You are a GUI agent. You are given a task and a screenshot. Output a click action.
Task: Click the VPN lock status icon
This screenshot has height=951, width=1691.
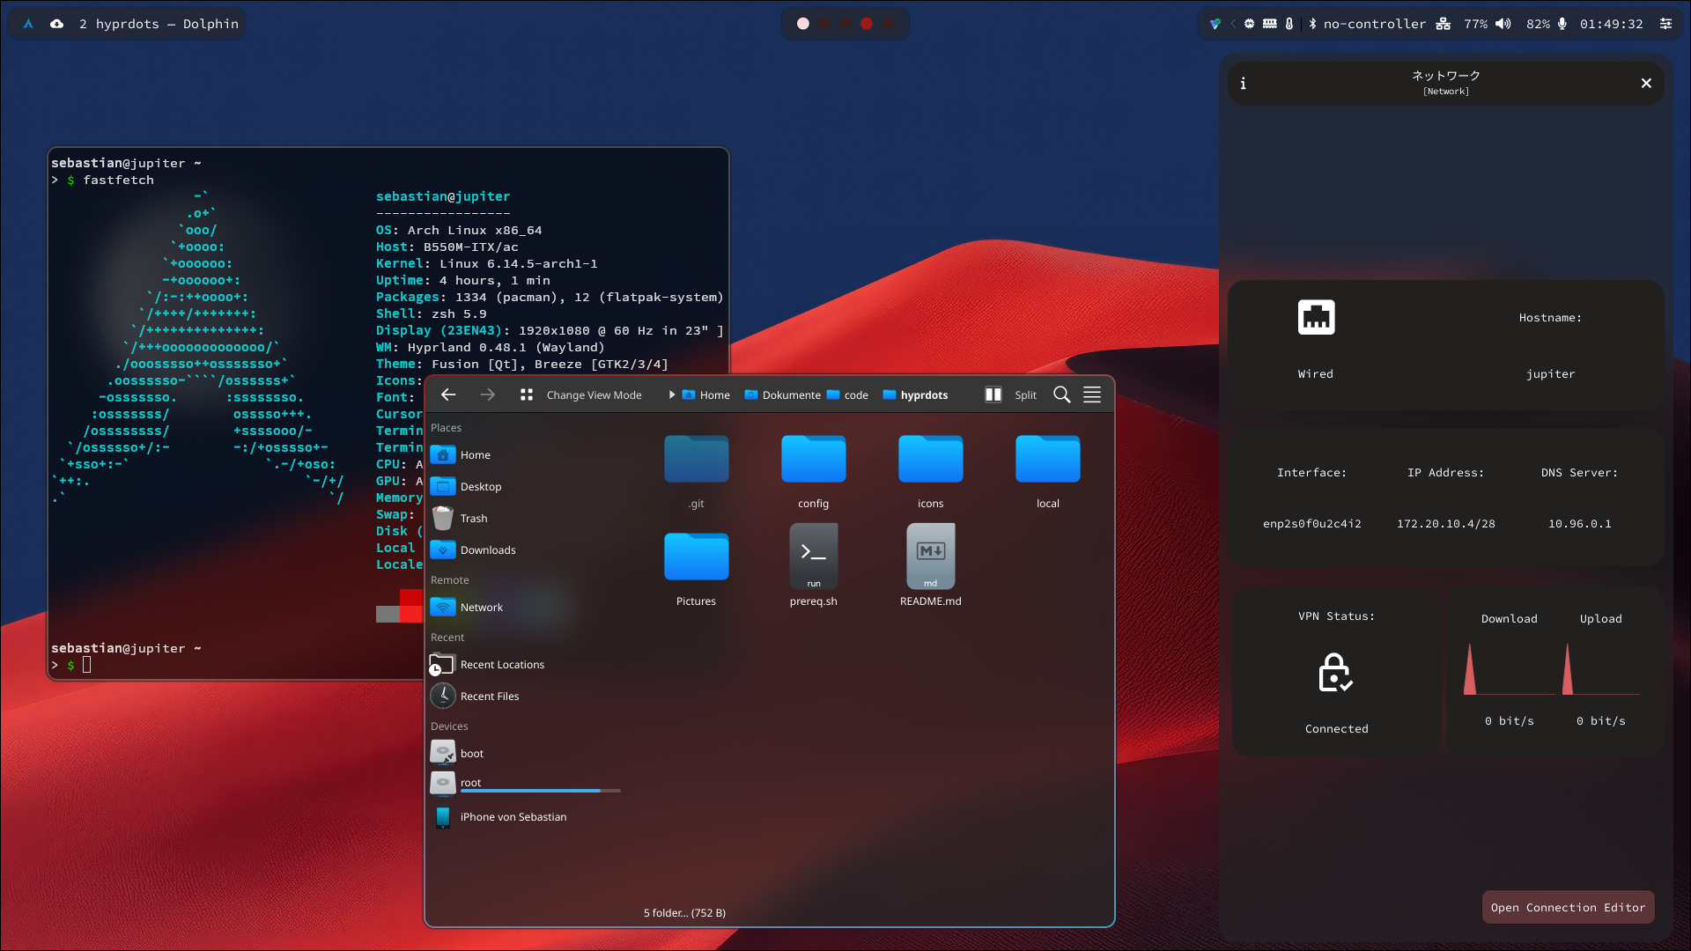1335,673
